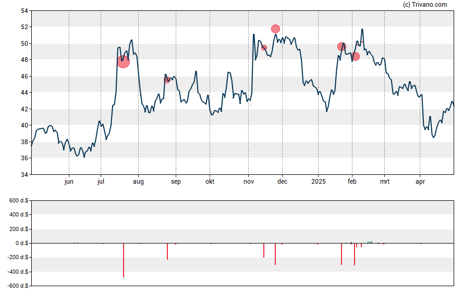Click the 'mrt' x-axis label
Viewport: 463px width, 294px height.
385,182
